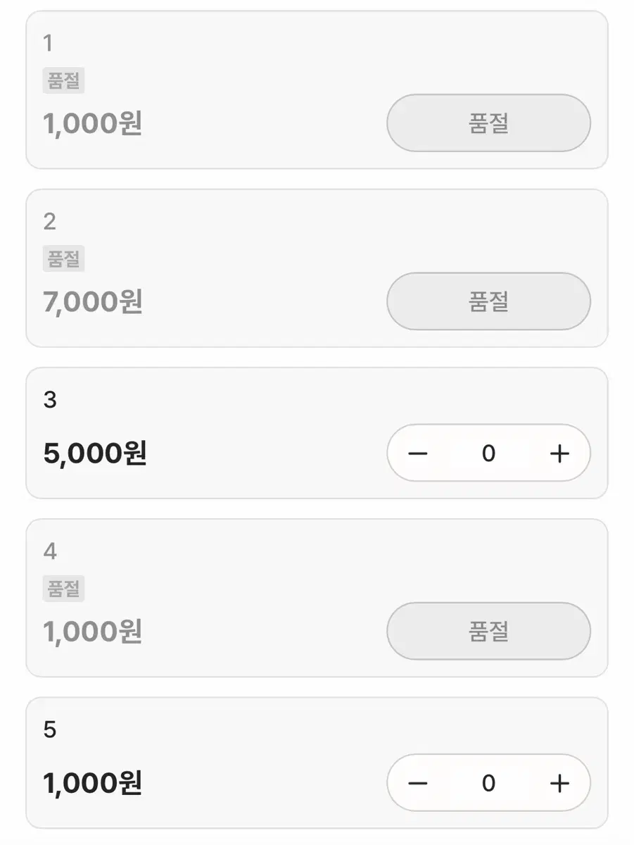
Task: Tap the small 품절 badge on item 4
Action: [x=63, y=589]
